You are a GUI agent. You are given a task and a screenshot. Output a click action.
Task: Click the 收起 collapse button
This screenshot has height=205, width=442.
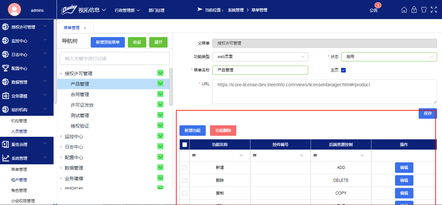click(x=137, y=42)
